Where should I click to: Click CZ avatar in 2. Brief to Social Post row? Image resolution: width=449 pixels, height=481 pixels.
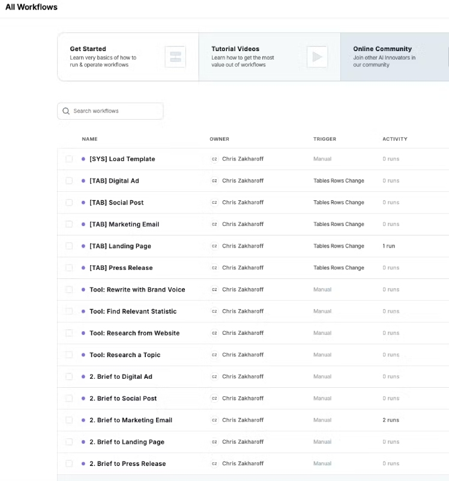[214, 399]
